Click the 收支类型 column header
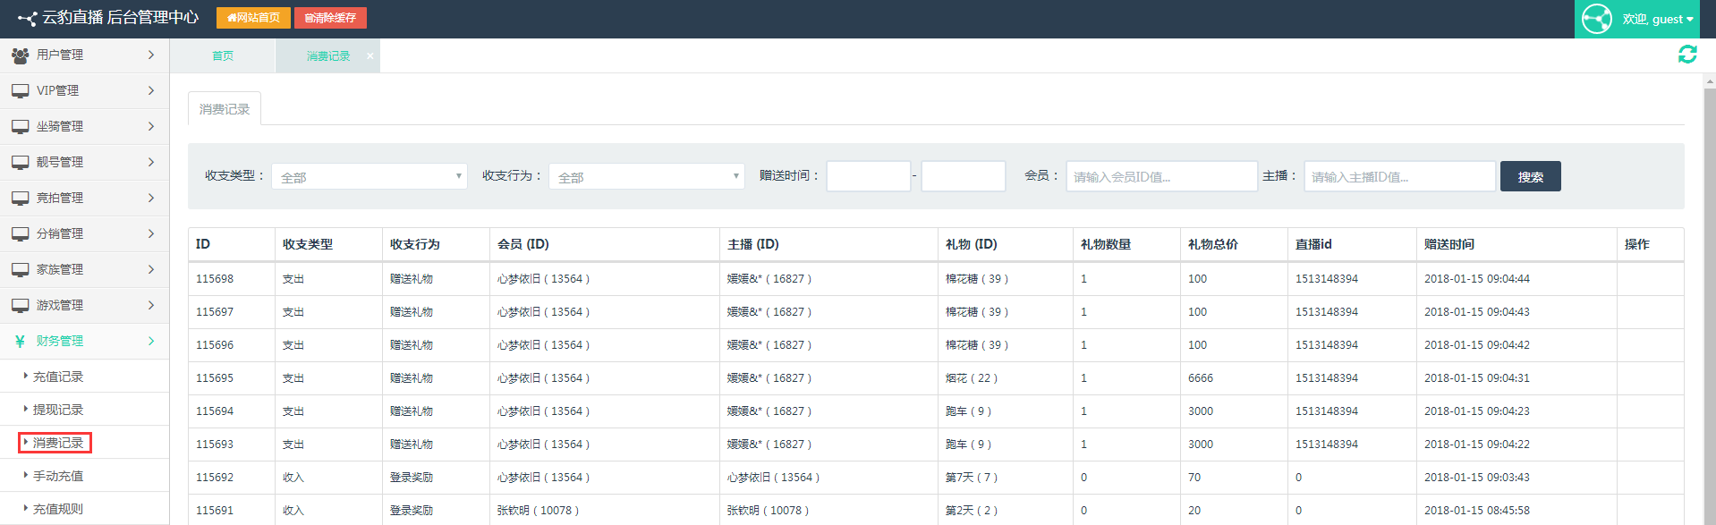Viewport: 1716px width, 525px height. click(x=308, y=244)
